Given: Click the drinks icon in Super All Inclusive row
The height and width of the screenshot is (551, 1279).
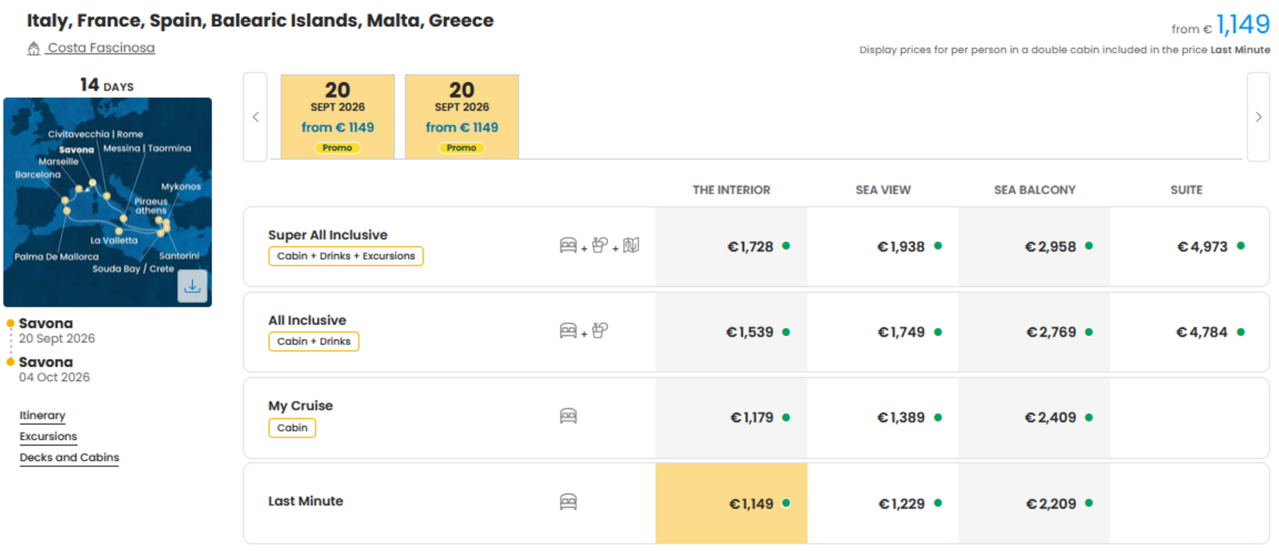Looking at the screenshot, I should pyautogui.click(x=600, y=246).
